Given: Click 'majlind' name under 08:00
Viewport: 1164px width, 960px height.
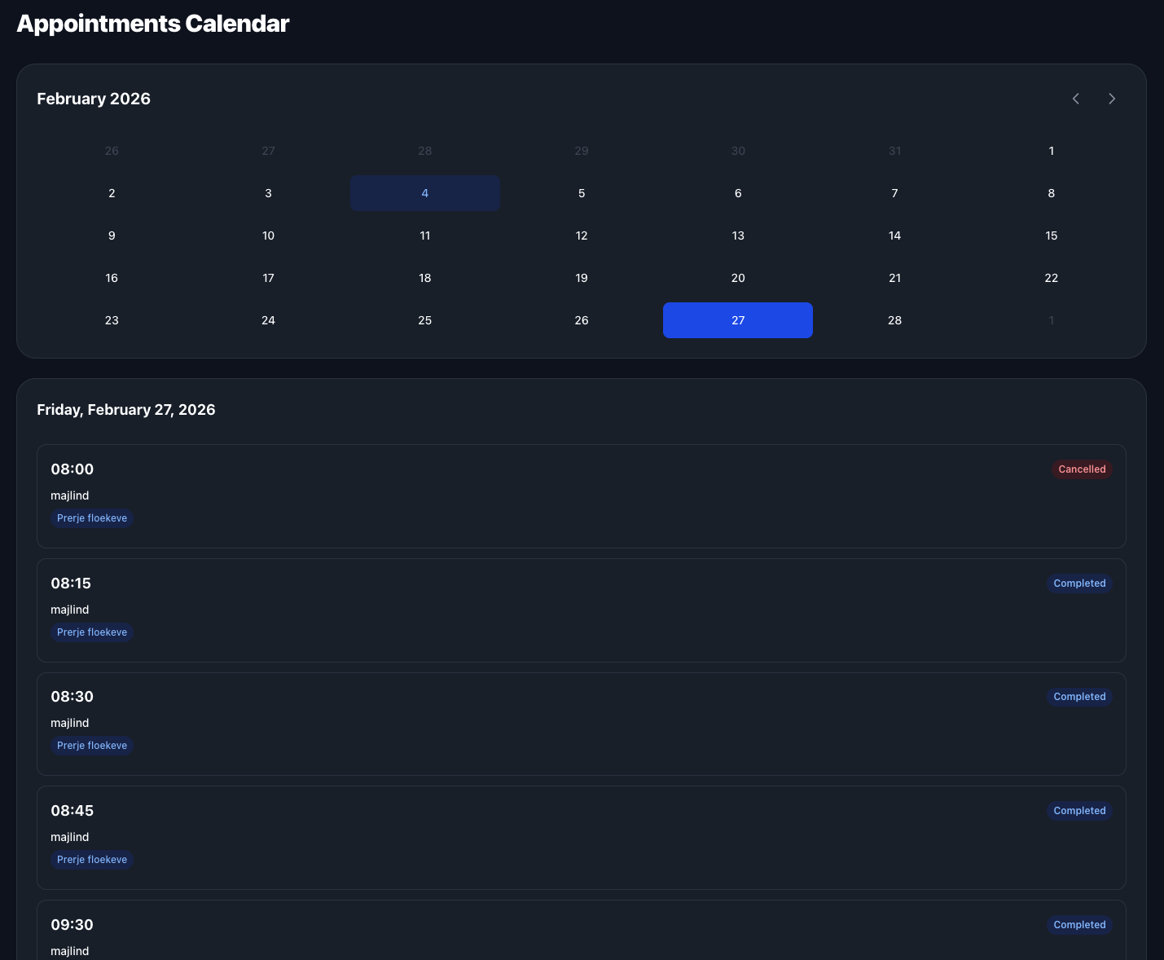Looking at the screenshot, I should (70, 495).
